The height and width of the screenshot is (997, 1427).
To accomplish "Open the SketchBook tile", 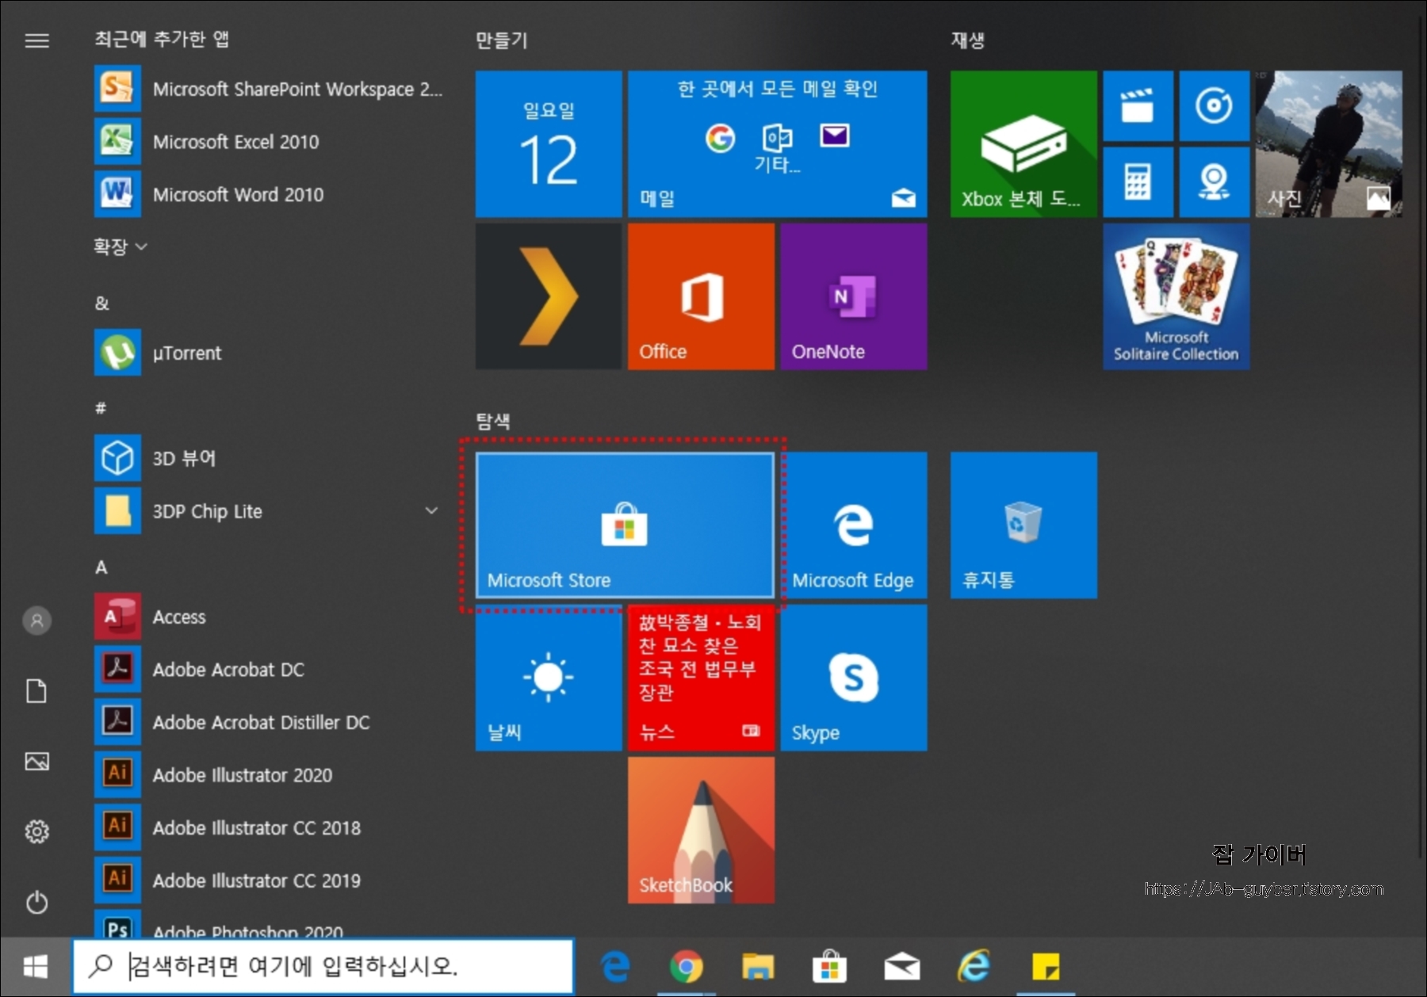I will click(x=701, y=830).
